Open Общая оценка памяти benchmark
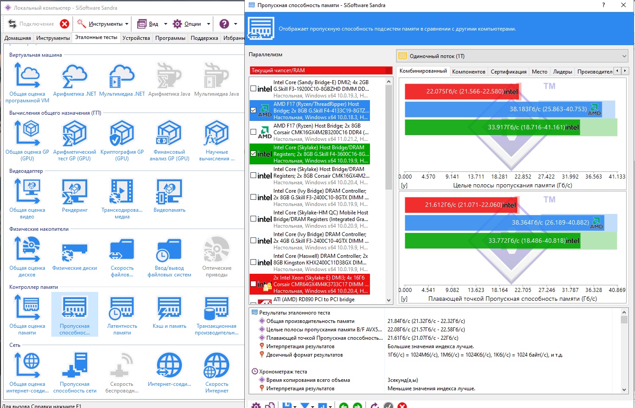 27,315
